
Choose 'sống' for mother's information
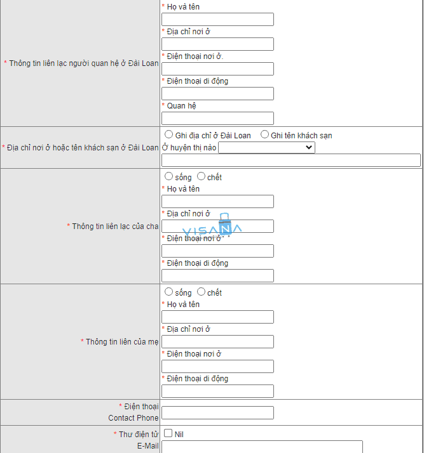pos(168,291)
